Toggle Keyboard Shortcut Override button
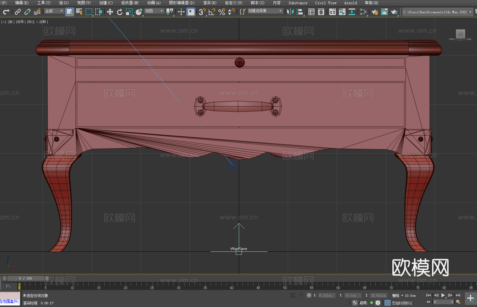 191,12
